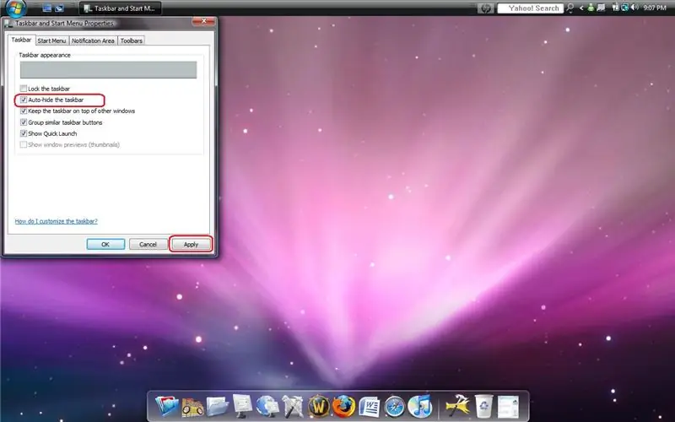Select the Taskbar and Start Menu taskbar button
Viewport: 675px width, 422px height.
[121, 8]
